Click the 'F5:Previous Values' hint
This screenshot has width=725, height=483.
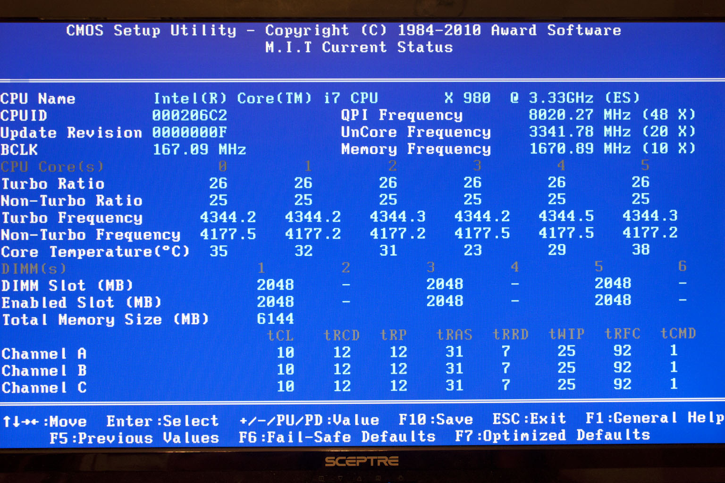tap(134, 438)
